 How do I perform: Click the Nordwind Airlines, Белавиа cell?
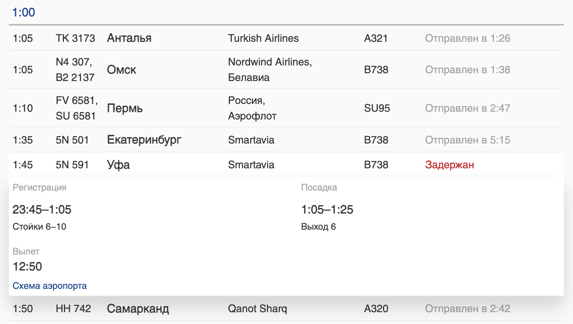click(x=270, y=70)
